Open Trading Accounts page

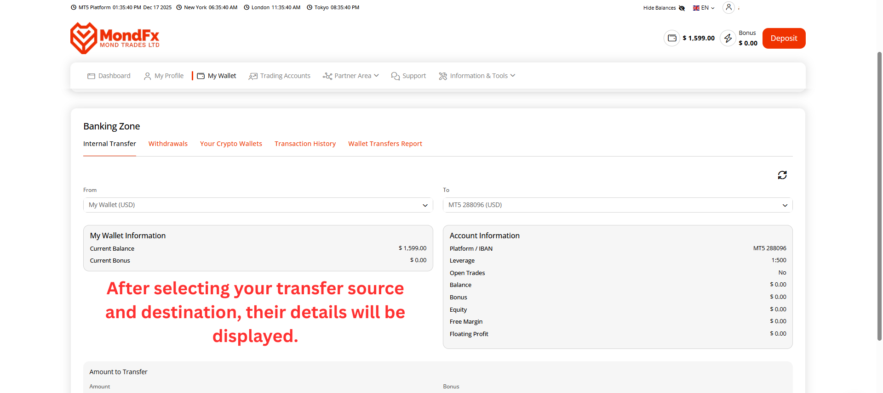pyautogui.click(x=280, y=76)
